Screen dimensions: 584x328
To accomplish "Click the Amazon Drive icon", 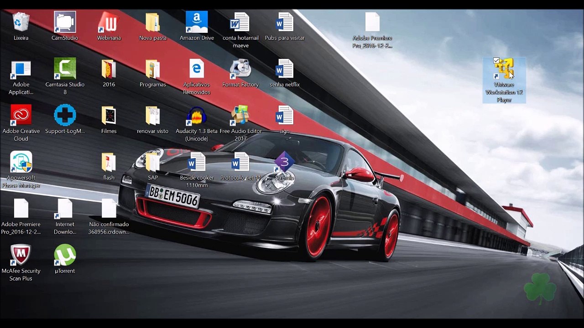I will (197, 22).
